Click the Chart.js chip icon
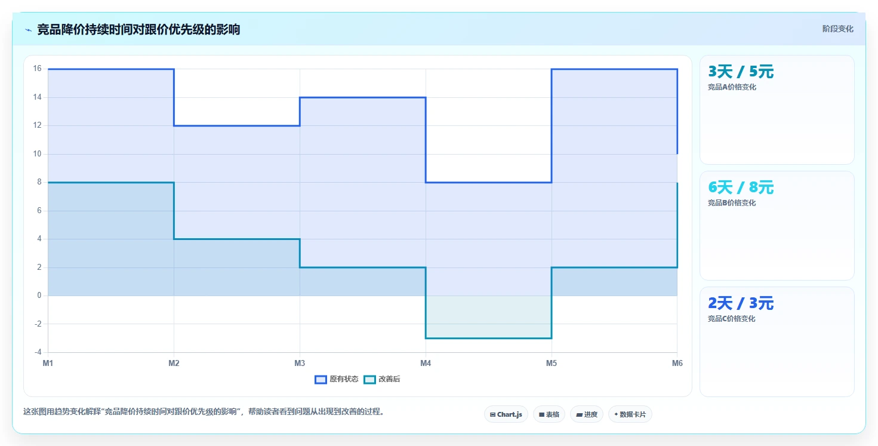The height and width of the screenshot is (446, 878). coord(492,414)
